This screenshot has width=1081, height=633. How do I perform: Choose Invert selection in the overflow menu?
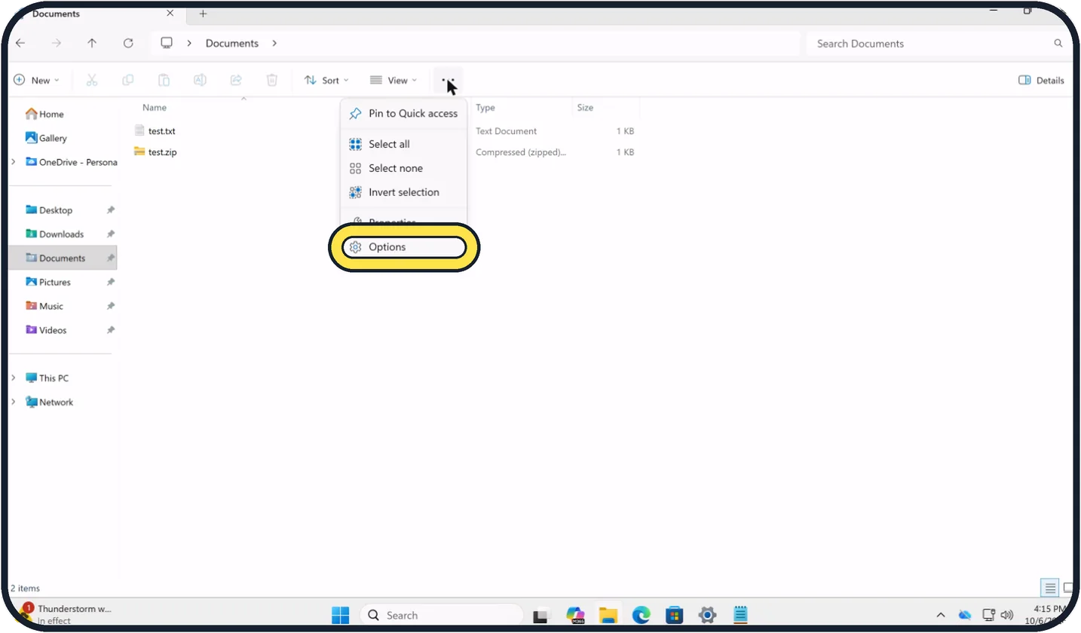(404, 192)
